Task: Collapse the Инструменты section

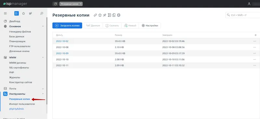Action: (x=43, y=94)
